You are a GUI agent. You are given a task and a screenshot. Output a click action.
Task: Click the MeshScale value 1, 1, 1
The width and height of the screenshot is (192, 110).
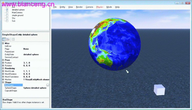click(27, 71)
